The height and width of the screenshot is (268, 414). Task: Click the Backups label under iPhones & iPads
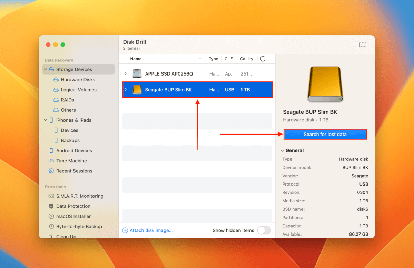pyautogui.click(x=70, y=140)
